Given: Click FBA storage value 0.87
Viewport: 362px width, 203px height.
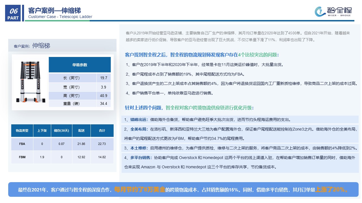Looking at the screenshot, I should click(62, 144).
